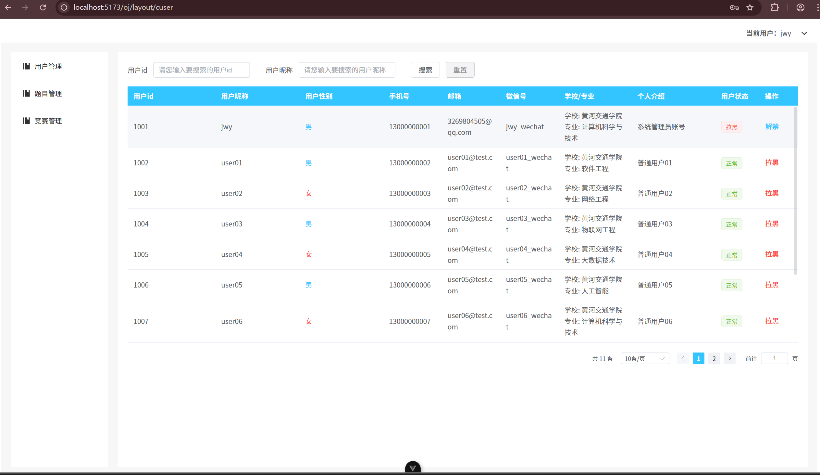The width and height of the screenshot is (820, 475).
Task: Go to next page with right chevron
Action: click(x=729, y=358)
